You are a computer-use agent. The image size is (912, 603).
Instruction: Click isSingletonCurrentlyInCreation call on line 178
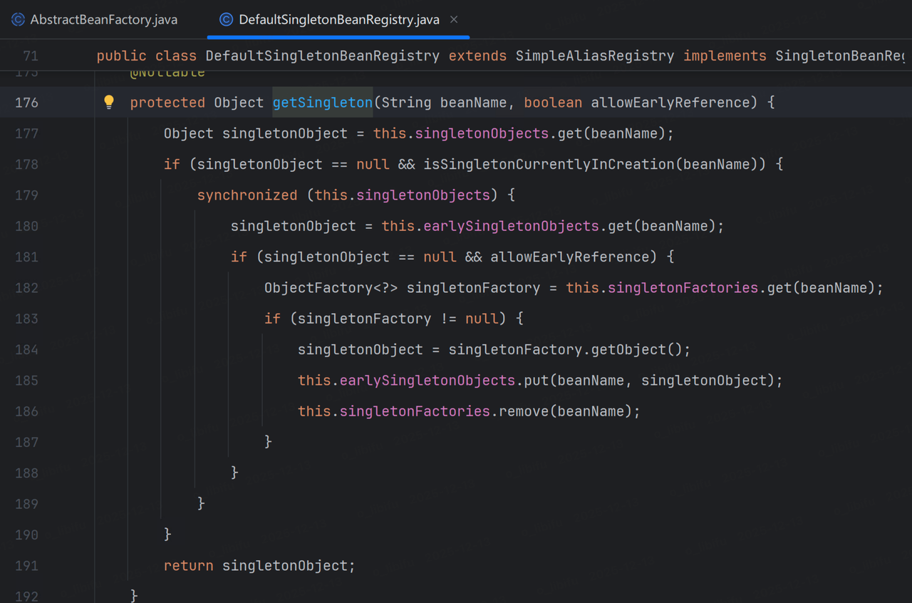[x=549, y=164]
